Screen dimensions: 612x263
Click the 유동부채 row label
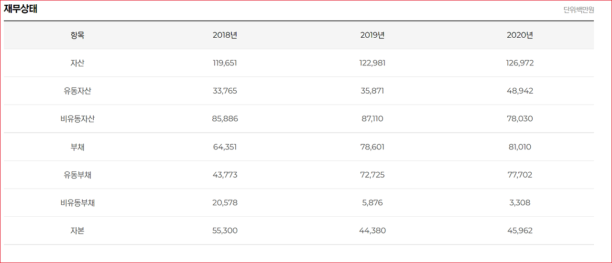(x=77, y=175)
